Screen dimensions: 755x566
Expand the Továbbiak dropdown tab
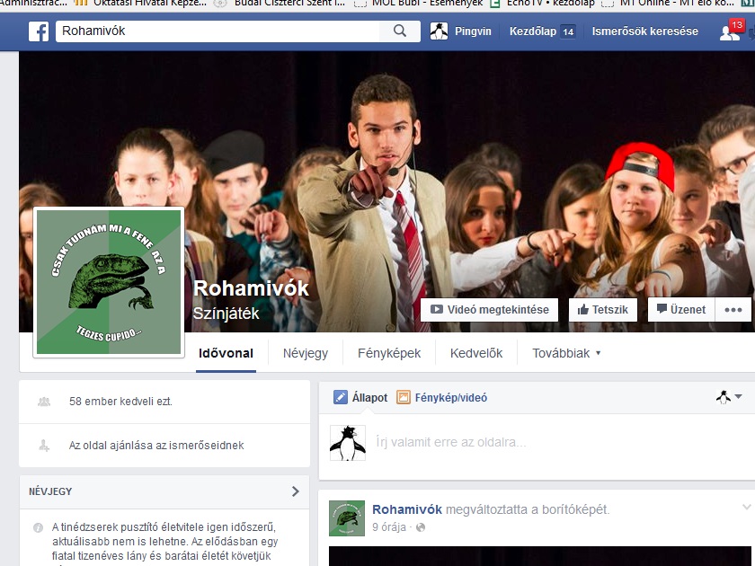coord(566,353)
